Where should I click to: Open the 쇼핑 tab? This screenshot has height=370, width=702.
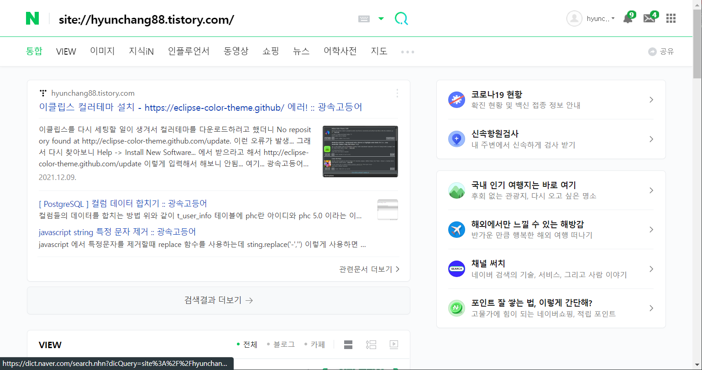[x=271, y=51]
